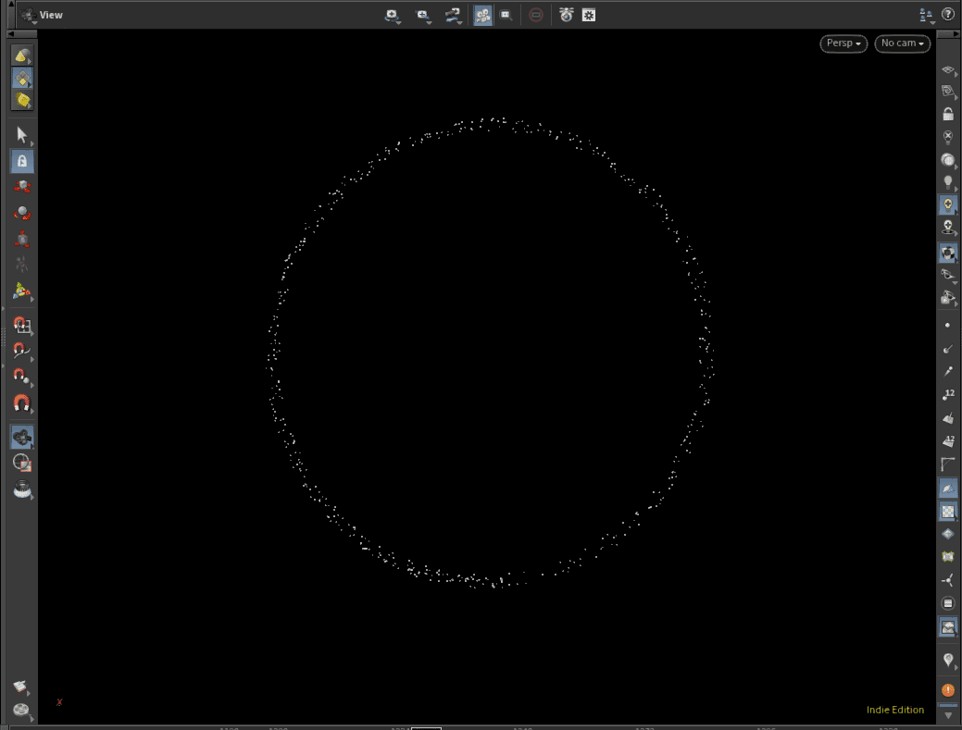Viewport: 962px width, 730px height.
Task: Toggle display of point numbers
Action: pos(948,395)
